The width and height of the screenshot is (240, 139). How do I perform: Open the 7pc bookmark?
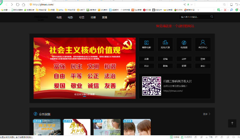pos(136,10)
